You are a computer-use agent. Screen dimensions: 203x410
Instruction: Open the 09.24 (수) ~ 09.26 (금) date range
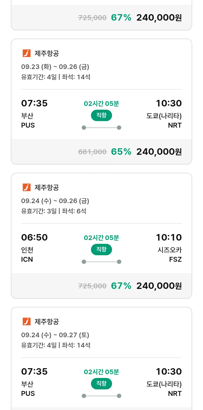tap(55, 201)
